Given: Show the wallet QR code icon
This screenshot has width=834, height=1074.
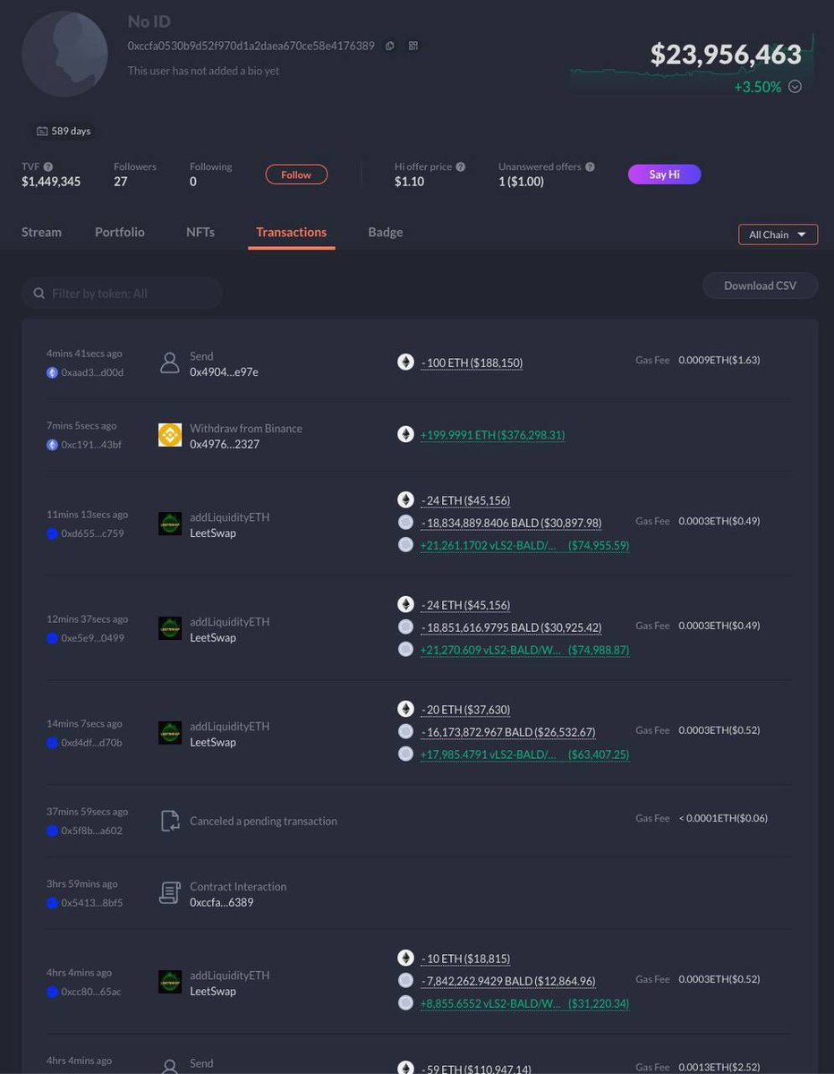Looking at the screenshot, I should [413, 46].
